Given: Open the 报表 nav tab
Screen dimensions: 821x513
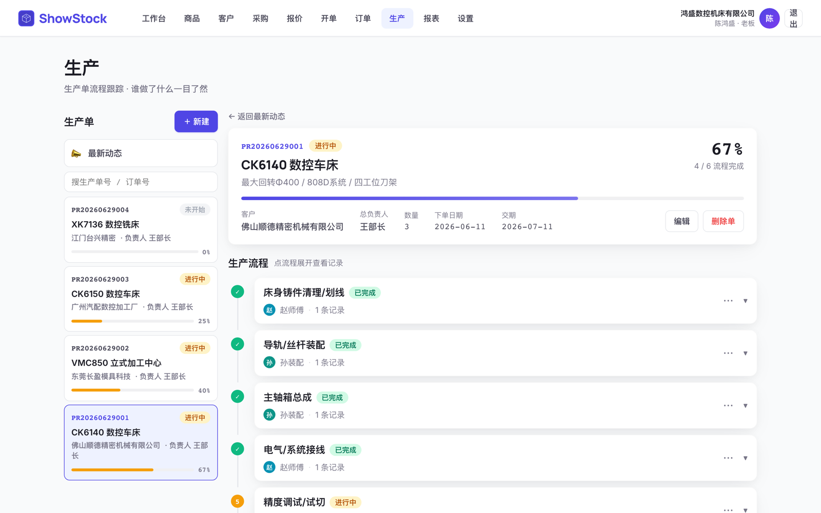Looking at the screenshot, I should [x=432, y=18].
